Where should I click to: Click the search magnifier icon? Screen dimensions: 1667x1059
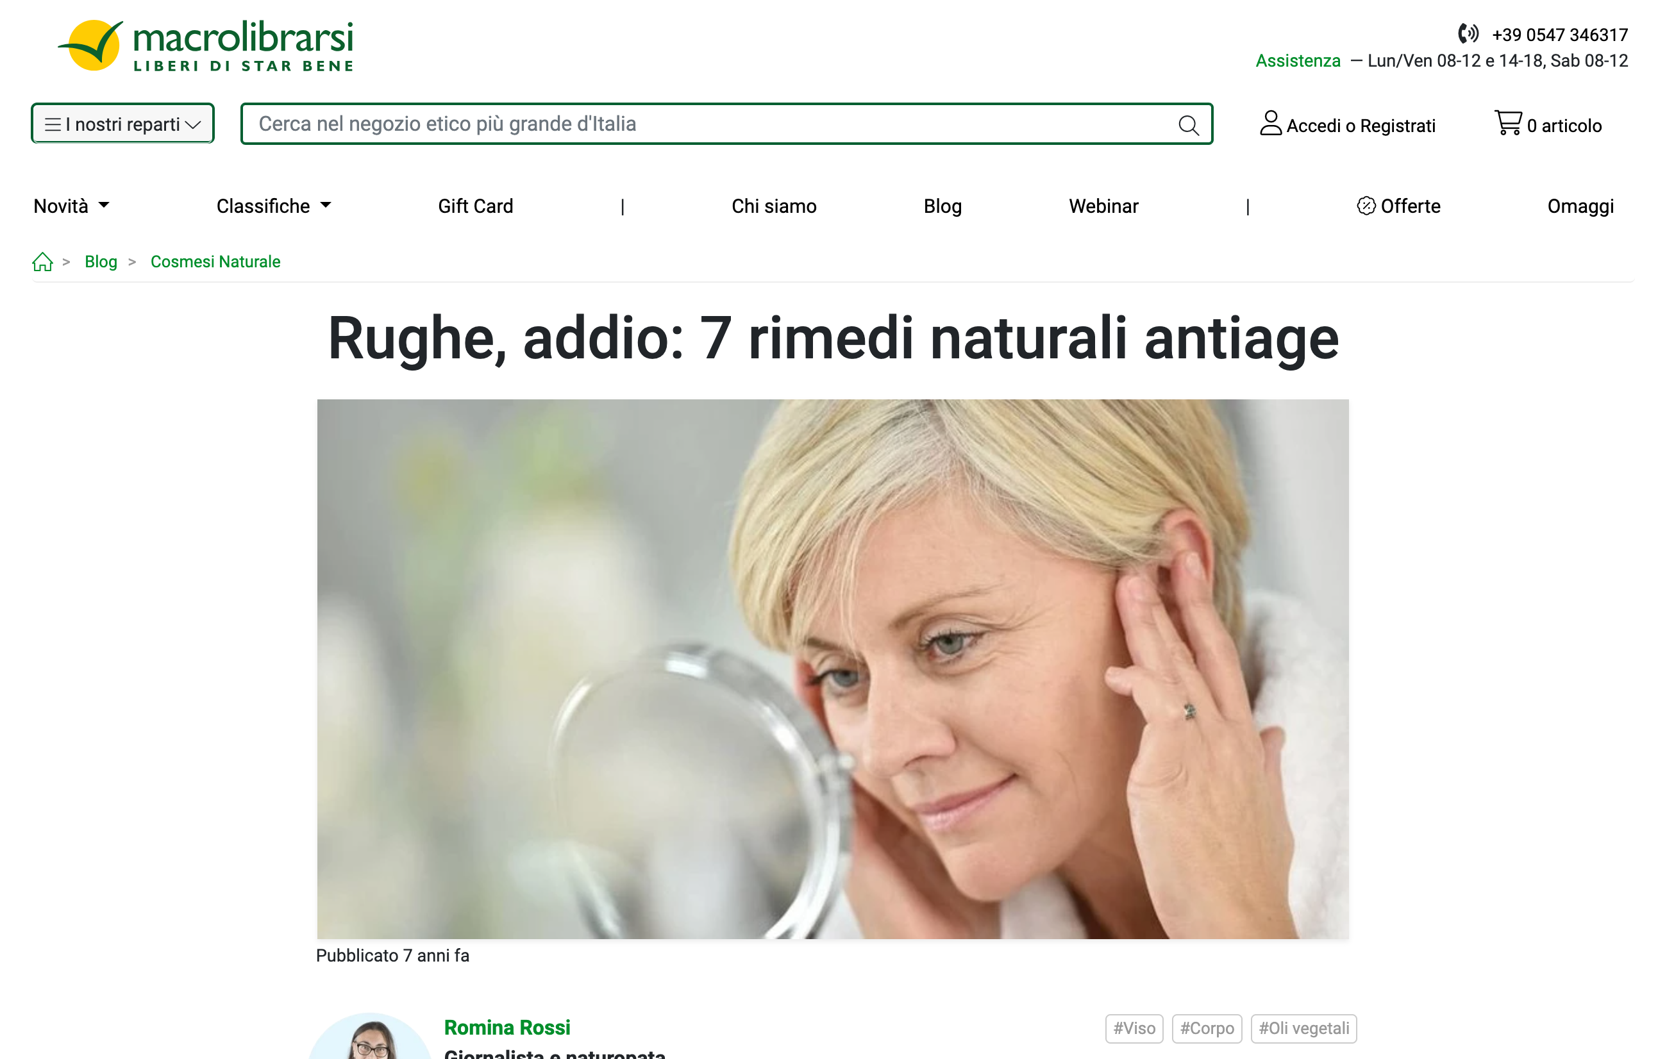[1188, 124]
